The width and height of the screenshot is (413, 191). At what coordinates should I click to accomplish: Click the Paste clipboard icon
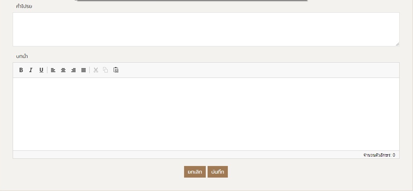116,70
